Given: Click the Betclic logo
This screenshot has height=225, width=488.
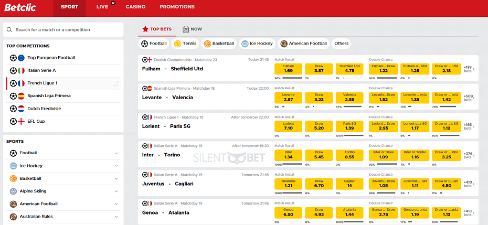Looking at the screenshot, I should coord(20,7).
